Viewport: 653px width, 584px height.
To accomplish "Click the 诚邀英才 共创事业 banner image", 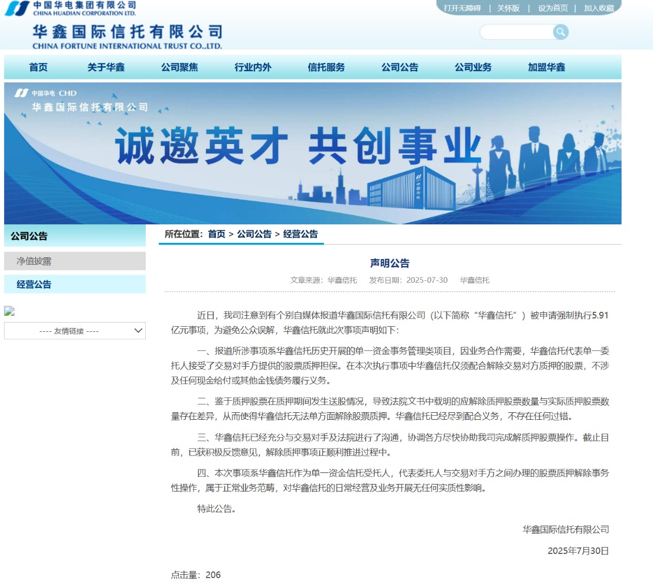I will pos(313,153).
